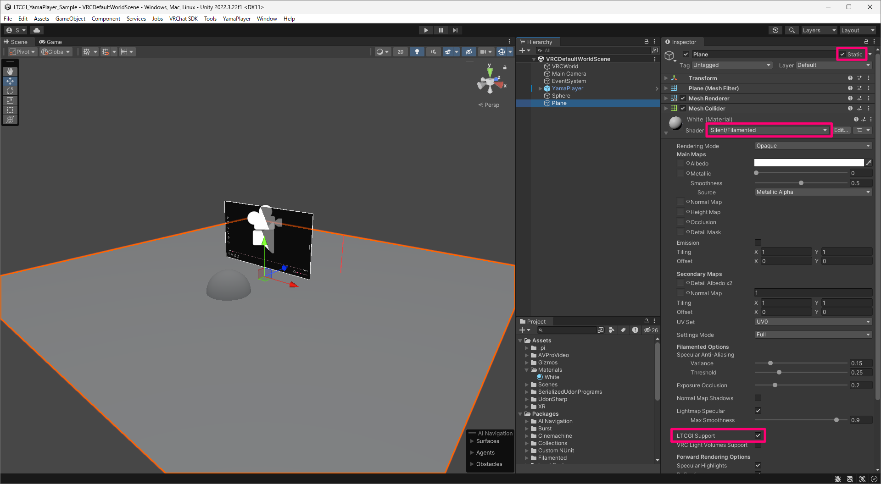
Task: Select the Hand view tool
Action: [x=10, y=71]
